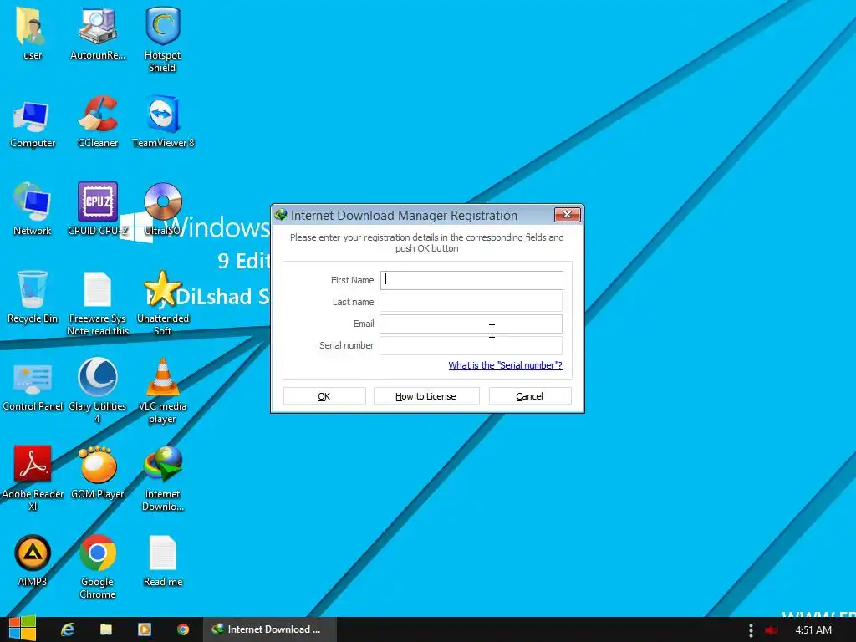Open Internet Explorer from the taskbar
The height and width of the screenshot is (642, 856).
[68, 629]
